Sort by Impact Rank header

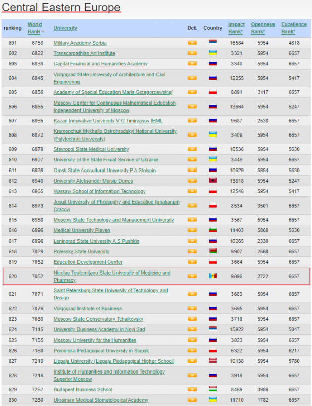coord(236,28)
